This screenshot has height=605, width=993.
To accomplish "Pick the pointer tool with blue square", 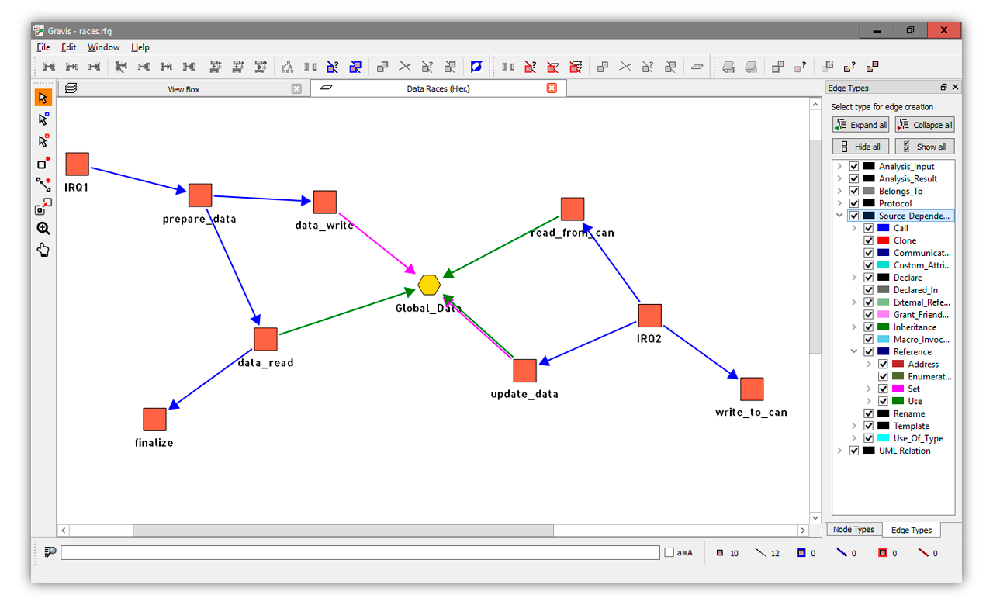I will (43, 119).
